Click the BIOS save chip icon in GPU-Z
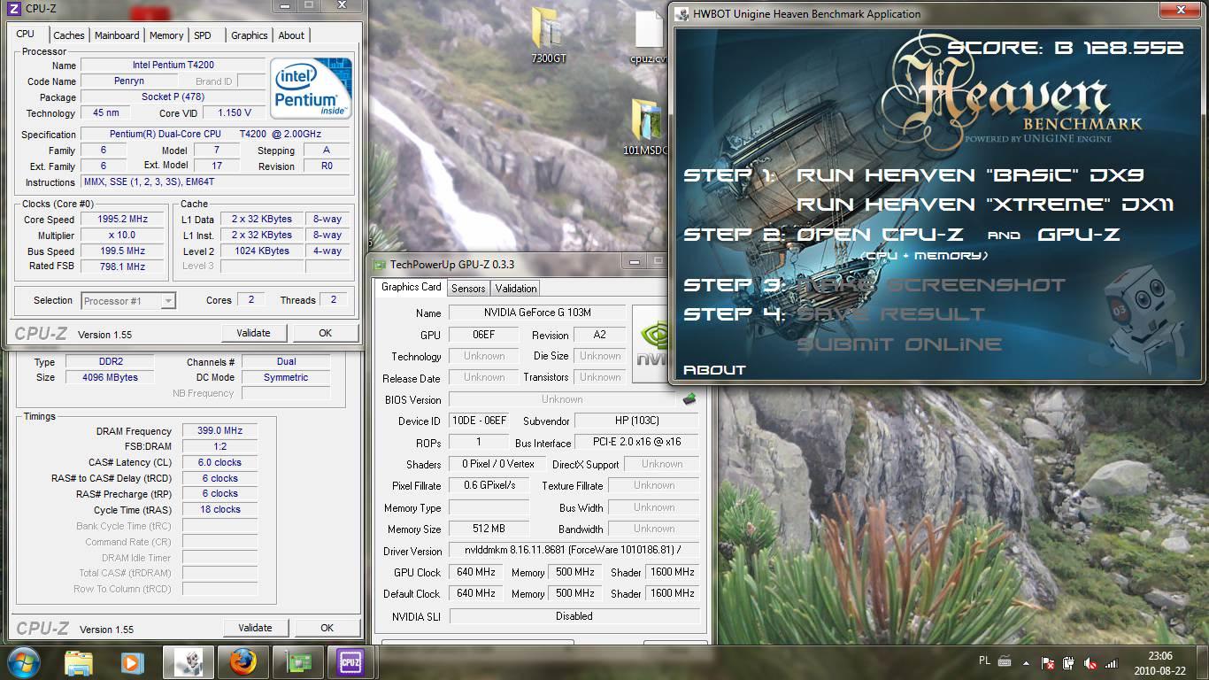 point(689,399)
